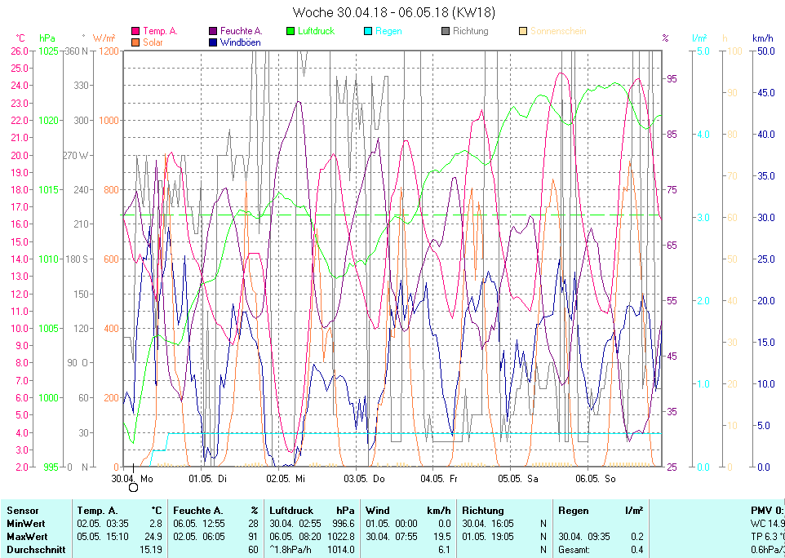Select the Temp. A. legend label
Screen dimensions: 785x558
click(x=160, y=31)
